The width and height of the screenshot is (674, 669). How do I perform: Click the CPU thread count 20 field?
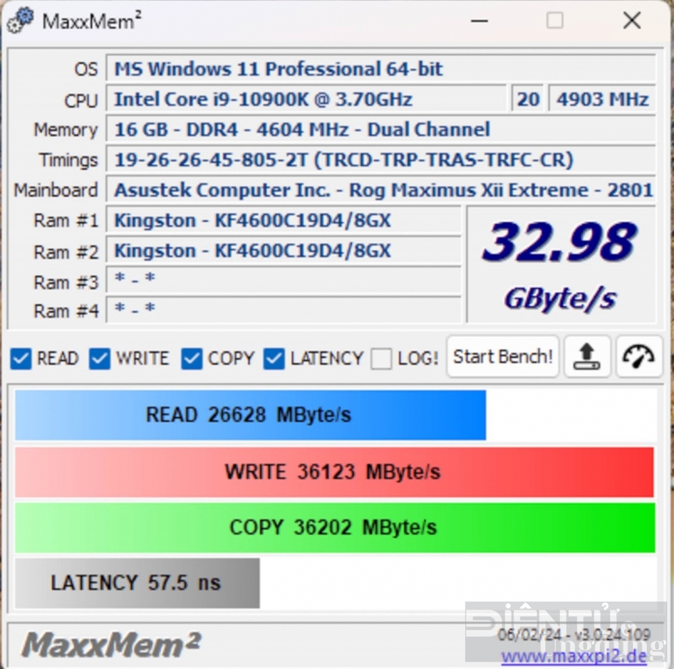point(528,99)
